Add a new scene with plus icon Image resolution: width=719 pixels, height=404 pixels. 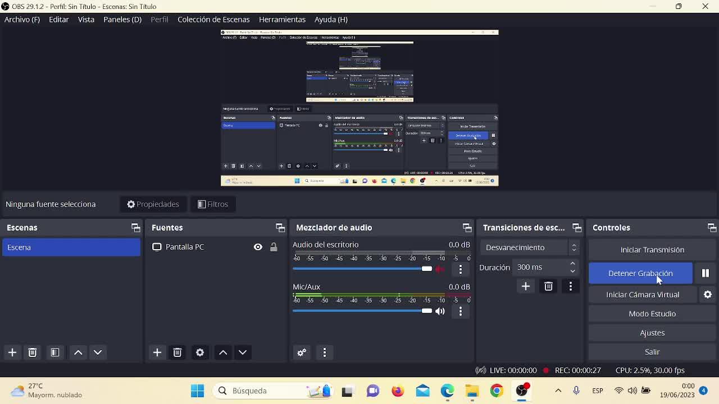click(x=12, y=352)
